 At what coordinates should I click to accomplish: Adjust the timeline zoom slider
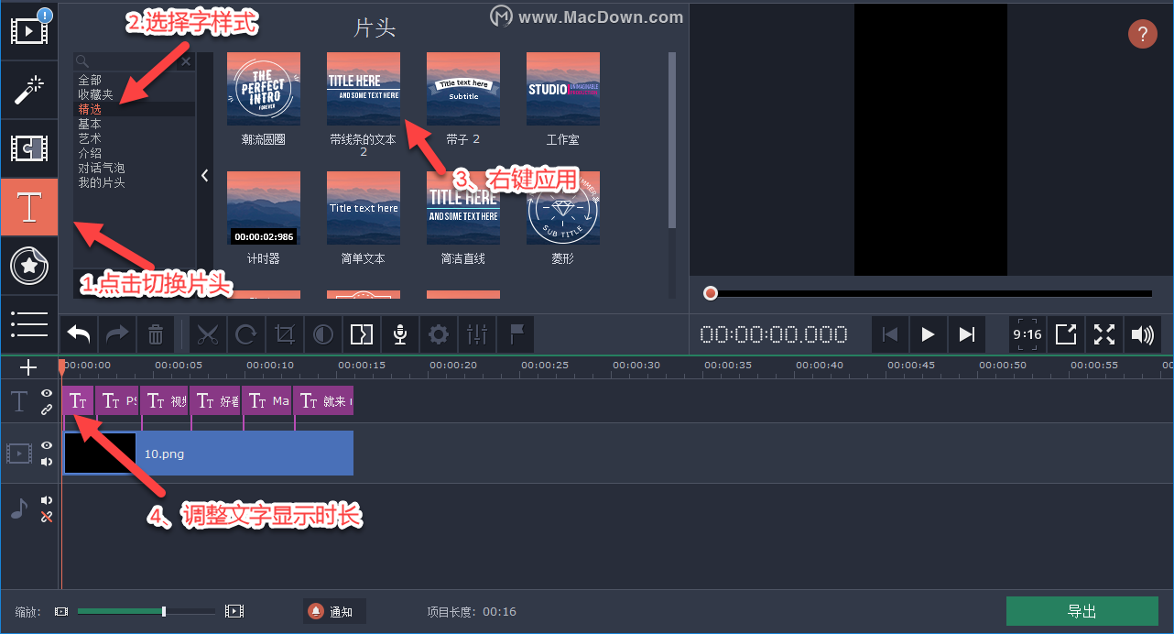pos(147,611)
